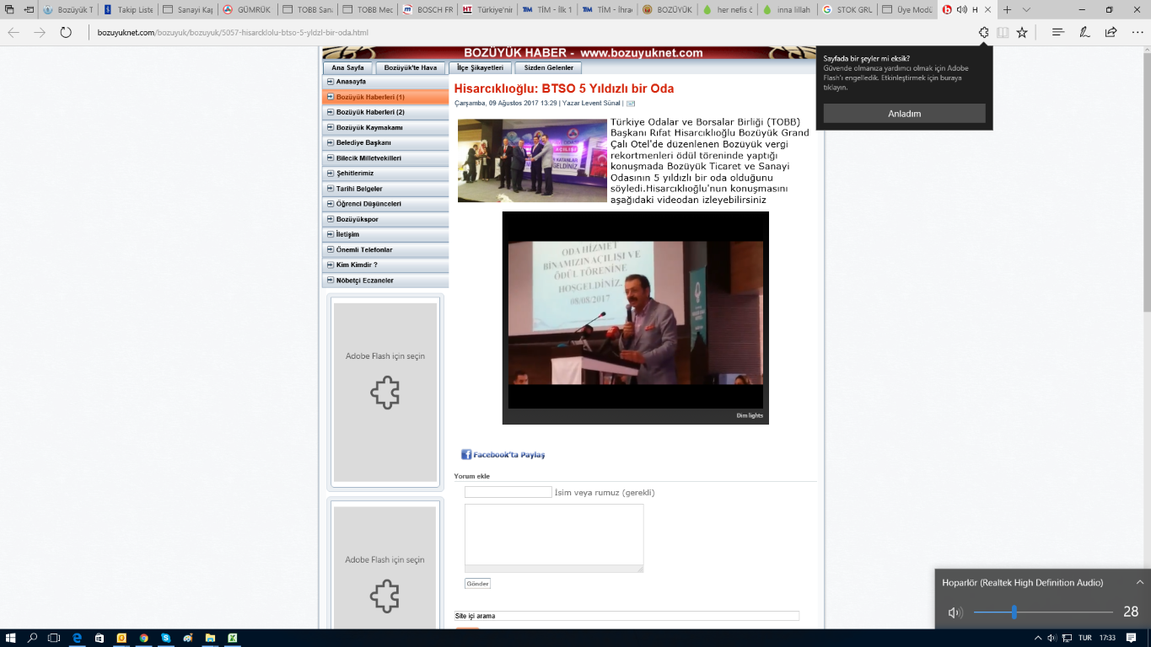
Task: Switch to the Sanayi Kaş tab
Action: click(x=187, y=10)
